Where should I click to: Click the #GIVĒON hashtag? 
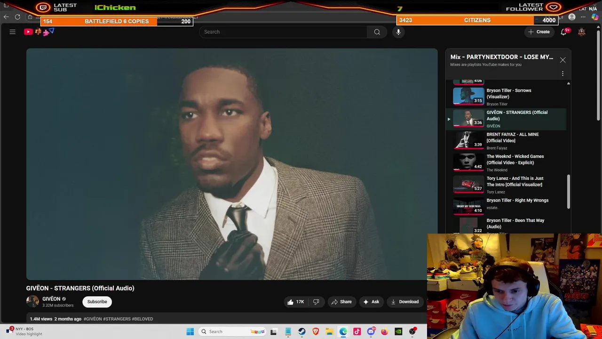click(93, 319)
